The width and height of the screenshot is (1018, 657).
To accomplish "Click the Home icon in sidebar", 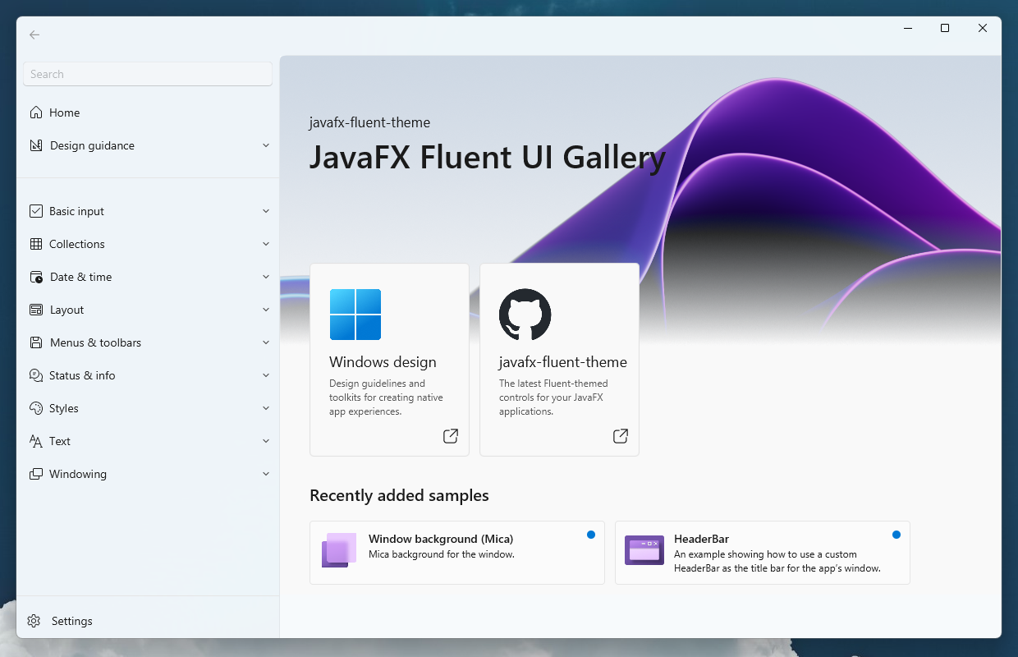I will [36, 113].
